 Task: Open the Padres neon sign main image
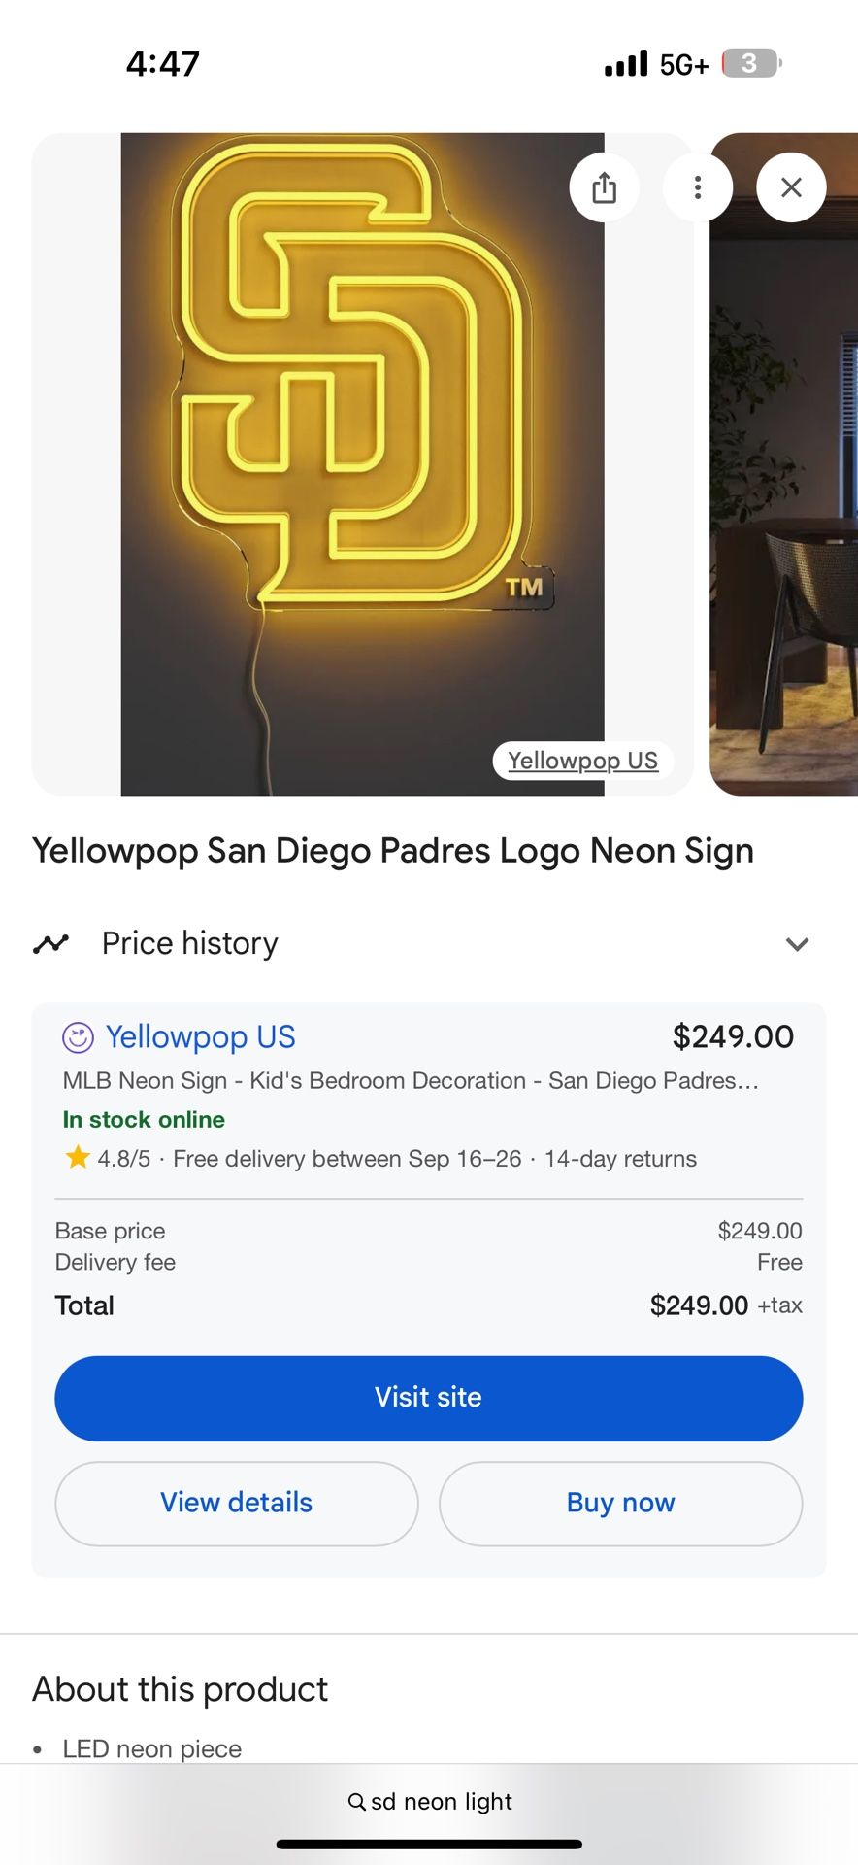(x=362, y=437)
